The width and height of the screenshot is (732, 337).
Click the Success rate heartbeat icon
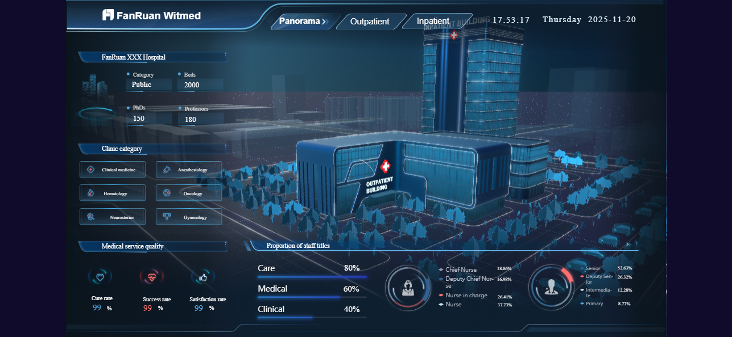[x=151, y=277]
